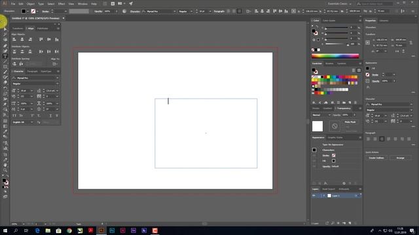The image size is (419, 235).
Task: Select the Rectangle tool in the toolbar
Action: (5, 67)
